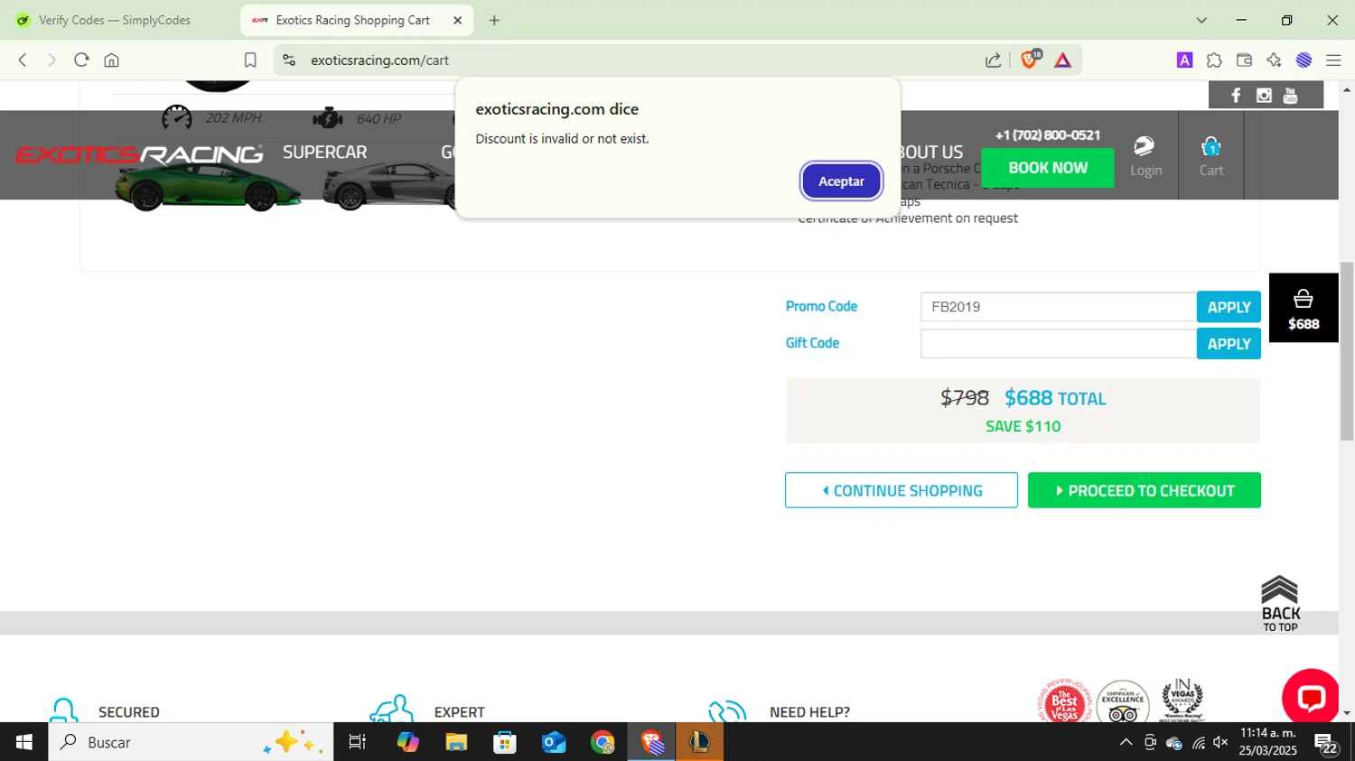Viewport: 1355px width, 761px height.
Task: Expand the tab search dropdown
Action: click(1201, 20)
